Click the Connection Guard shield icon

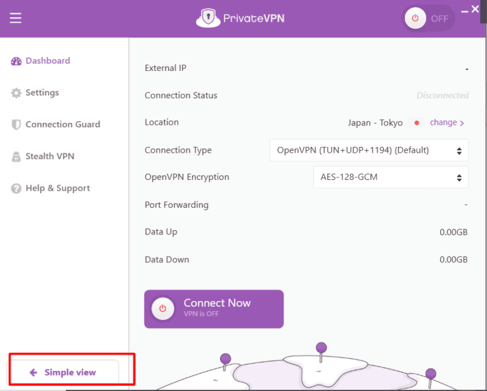[x=16, y=125]
